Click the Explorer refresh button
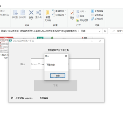The image size is (123, 123). coord(105,31)
